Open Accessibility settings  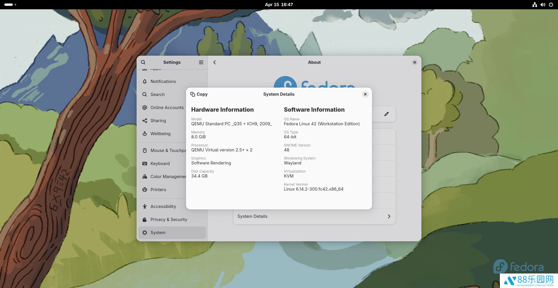point(163,207)
